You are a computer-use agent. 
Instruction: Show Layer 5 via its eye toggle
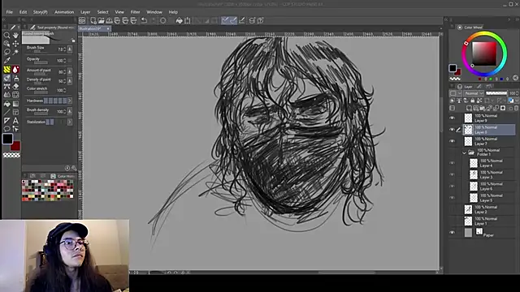tap(452, 198)
